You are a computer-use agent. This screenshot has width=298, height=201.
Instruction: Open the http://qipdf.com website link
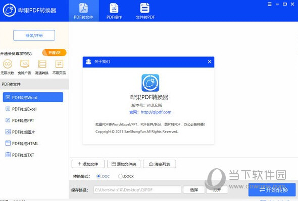point(156,112)
